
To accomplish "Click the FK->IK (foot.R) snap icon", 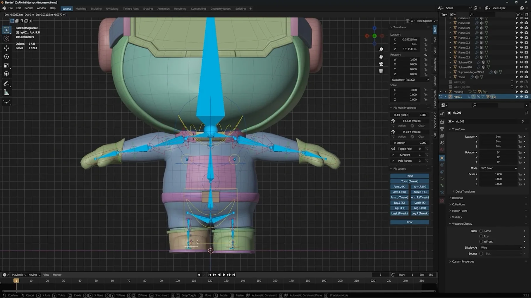I will click(x=393, y=121).
